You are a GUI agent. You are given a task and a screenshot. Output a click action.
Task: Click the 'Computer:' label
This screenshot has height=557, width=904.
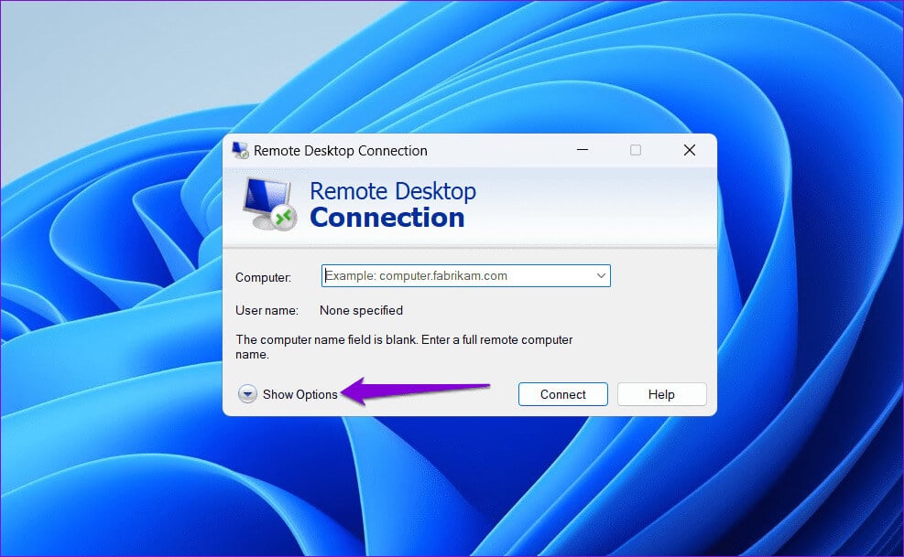[263, 278]
